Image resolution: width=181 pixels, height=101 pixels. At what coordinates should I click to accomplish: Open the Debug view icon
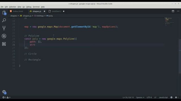[x=4, y=36]
